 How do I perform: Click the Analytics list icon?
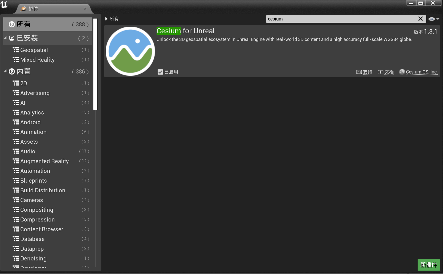point(16,112)
